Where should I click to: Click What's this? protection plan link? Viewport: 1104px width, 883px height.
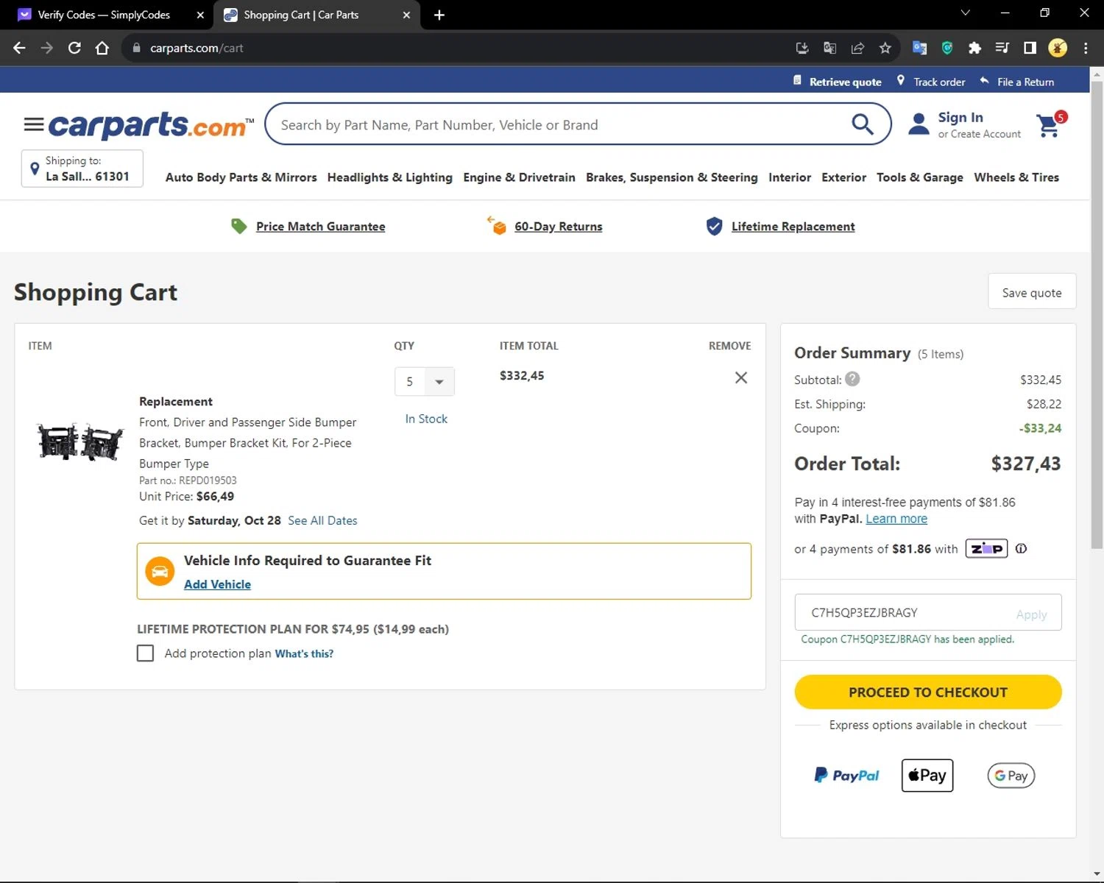pyautogui.click(x=304, y=653)
